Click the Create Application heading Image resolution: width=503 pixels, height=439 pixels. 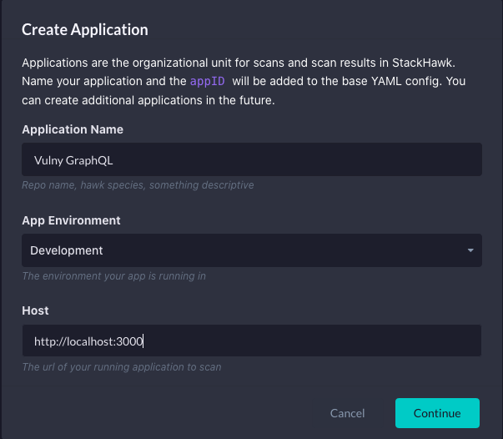[85, 30]
